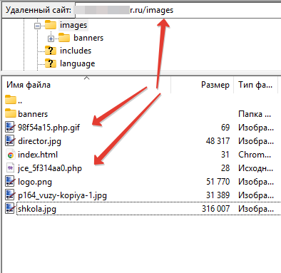Click the PHP file icon of jce_5f314aa0.php
The height and width of the screenshot is (273, 281).
click(x=10, y=168)
